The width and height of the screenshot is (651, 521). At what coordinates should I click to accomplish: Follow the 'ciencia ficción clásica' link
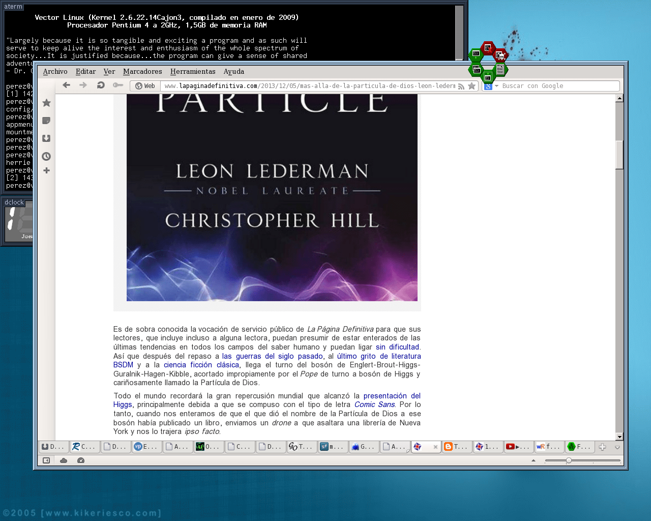pyautogui.click(x=201, y=365)
